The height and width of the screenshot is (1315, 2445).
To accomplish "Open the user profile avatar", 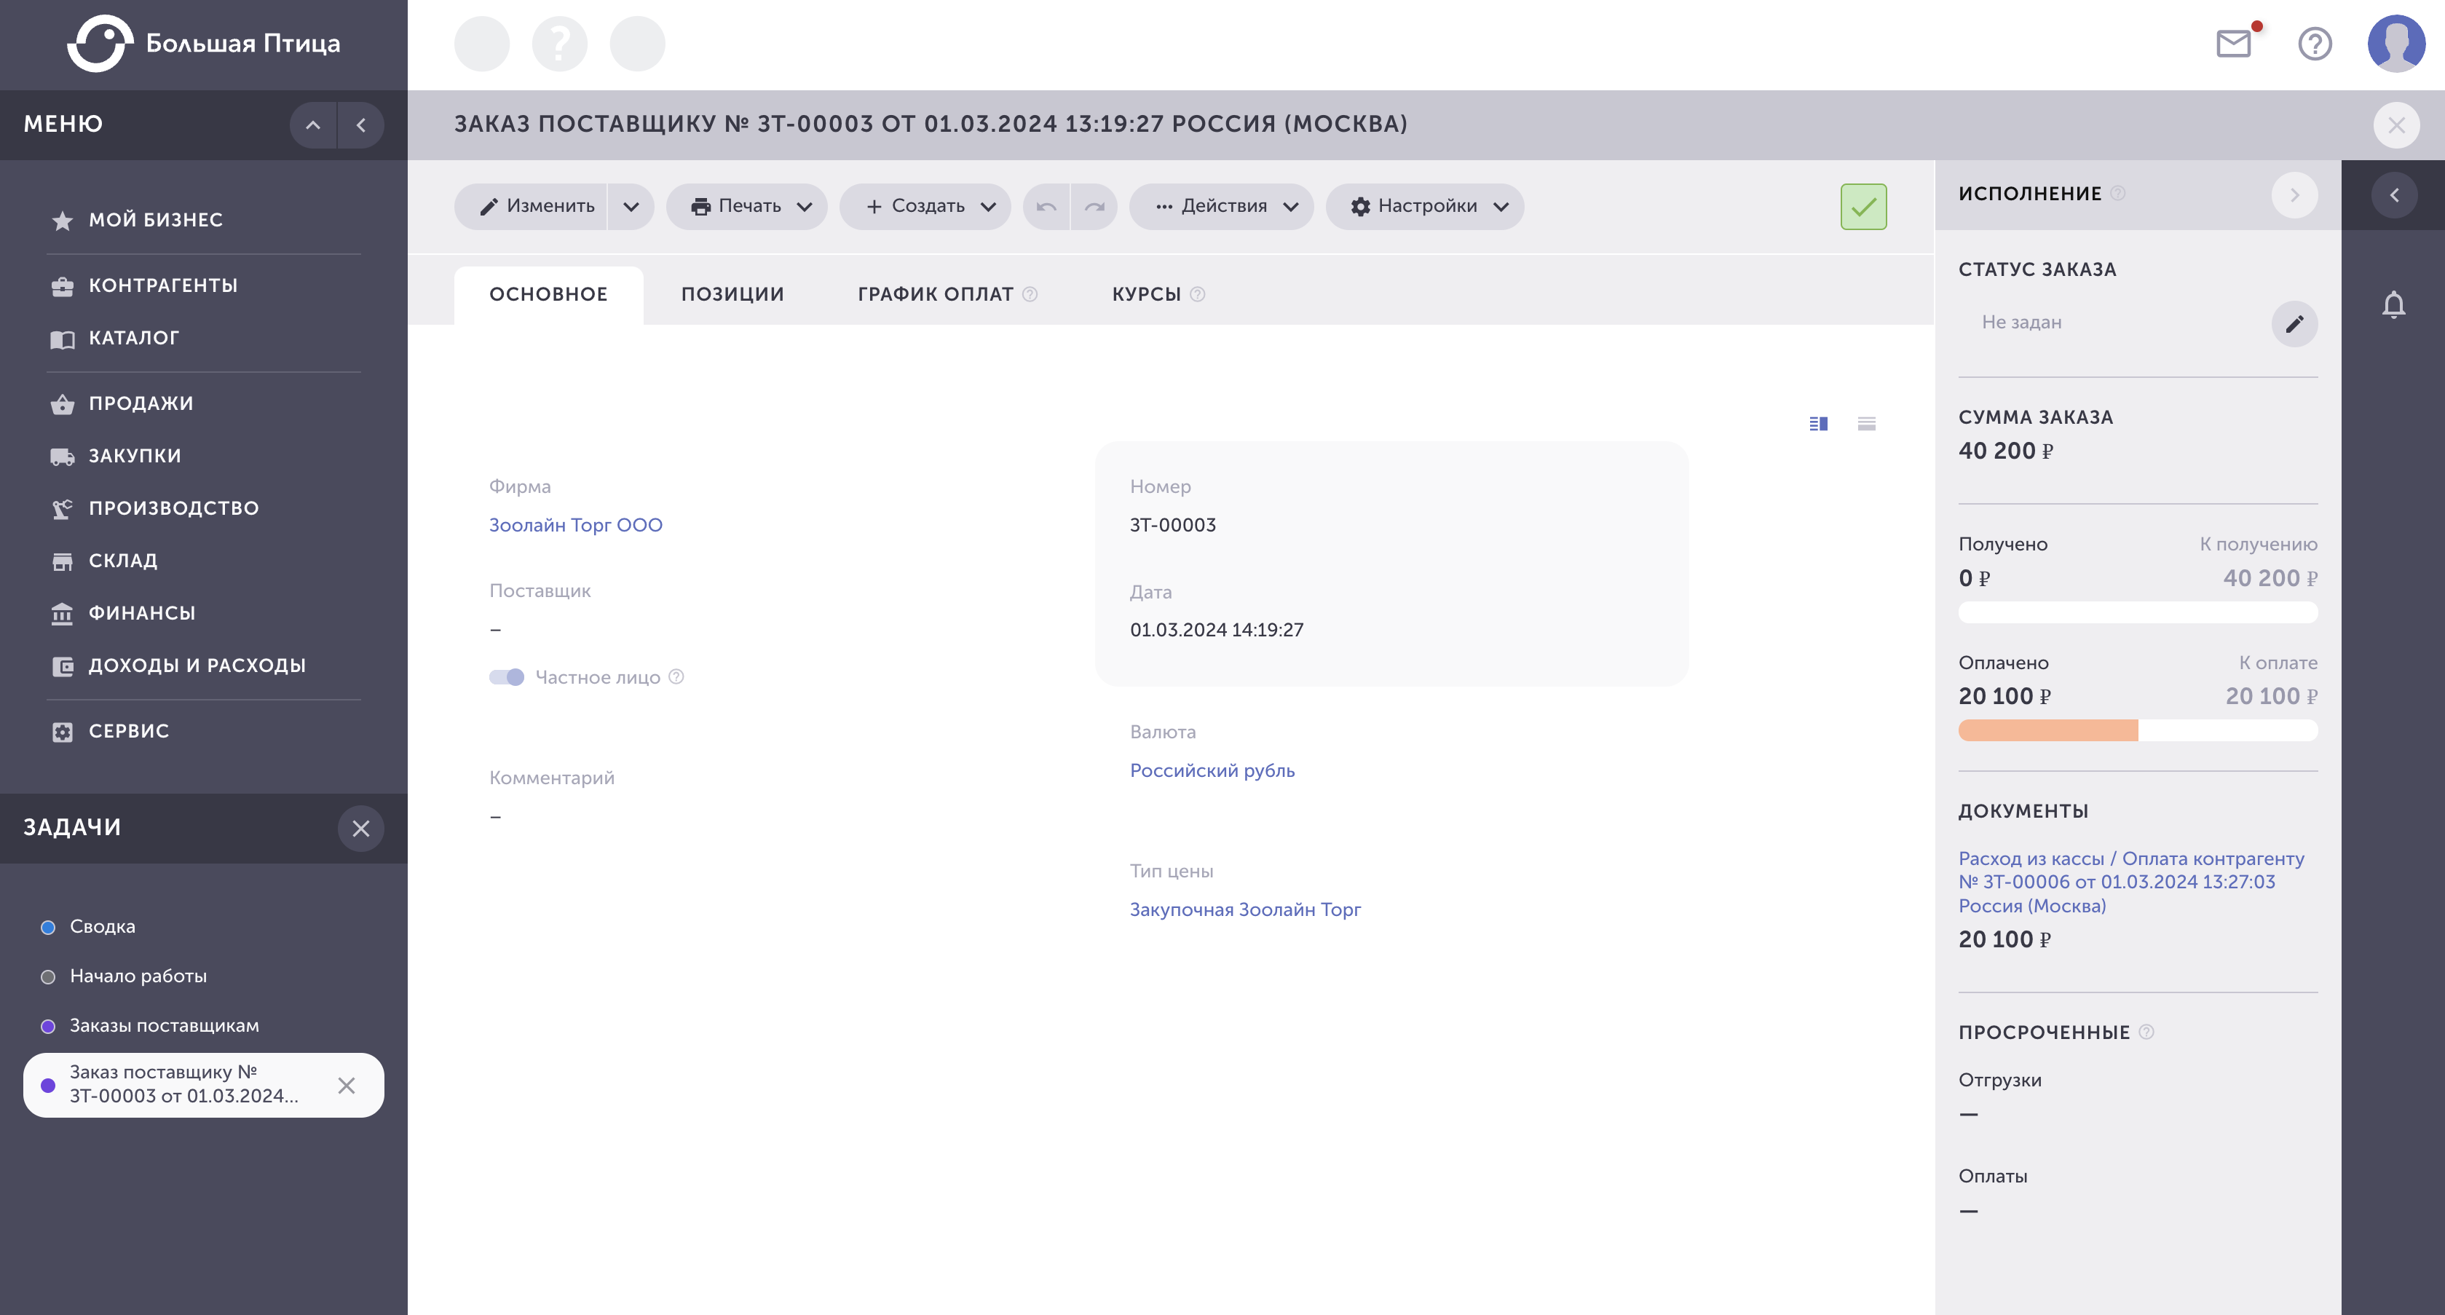I will 2395,44.
